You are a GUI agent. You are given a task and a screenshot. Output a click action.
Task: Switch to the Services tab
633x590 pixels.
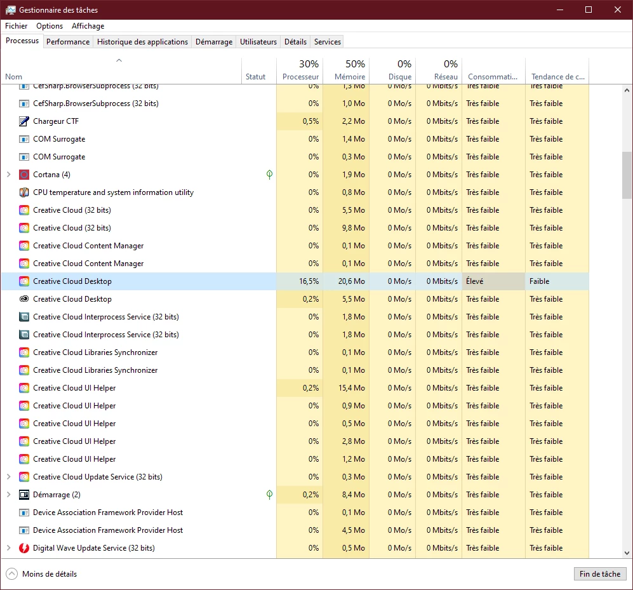(x=328, y=41)
